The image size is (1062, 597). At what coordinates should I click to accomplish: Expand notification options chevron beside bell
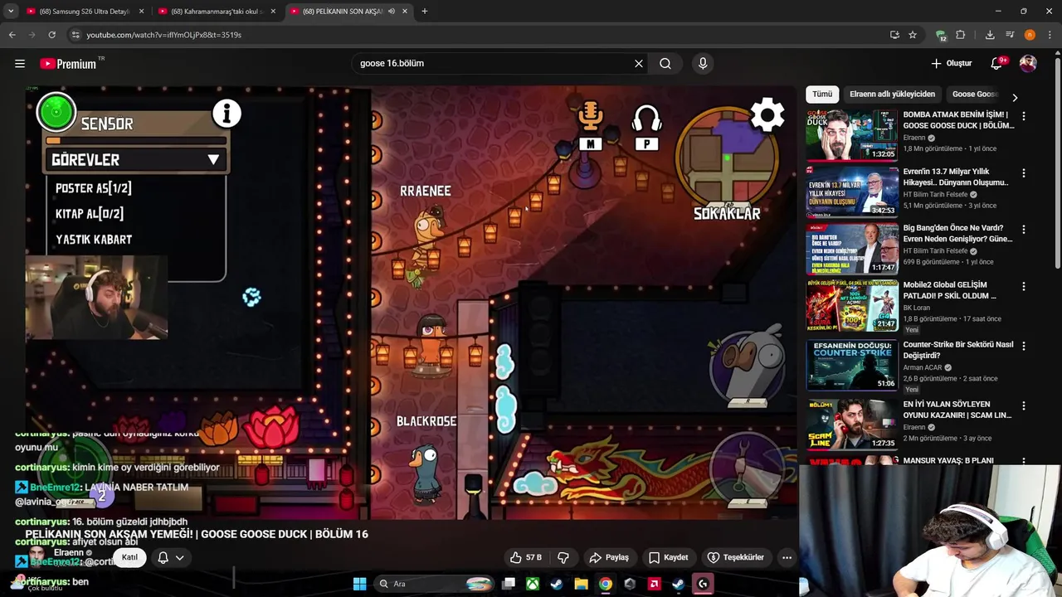point(179,557)
